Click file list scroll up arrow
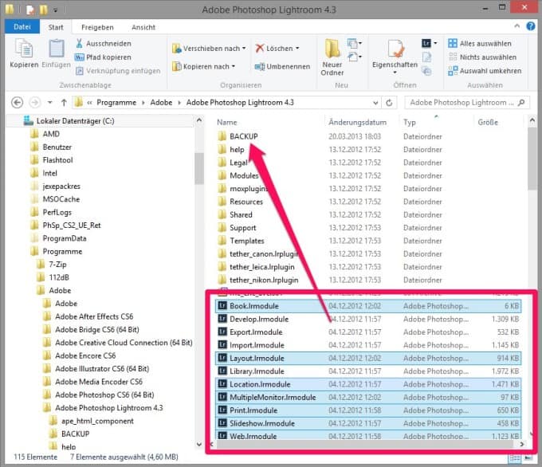 (532, 120)
